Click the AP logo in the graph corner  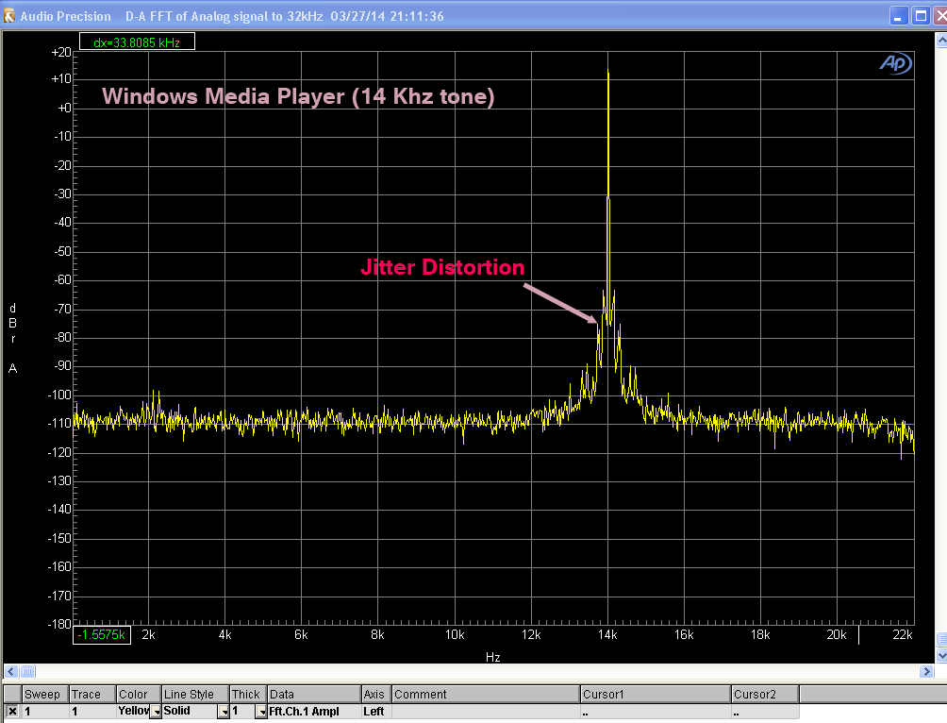(x=893, y=62)
